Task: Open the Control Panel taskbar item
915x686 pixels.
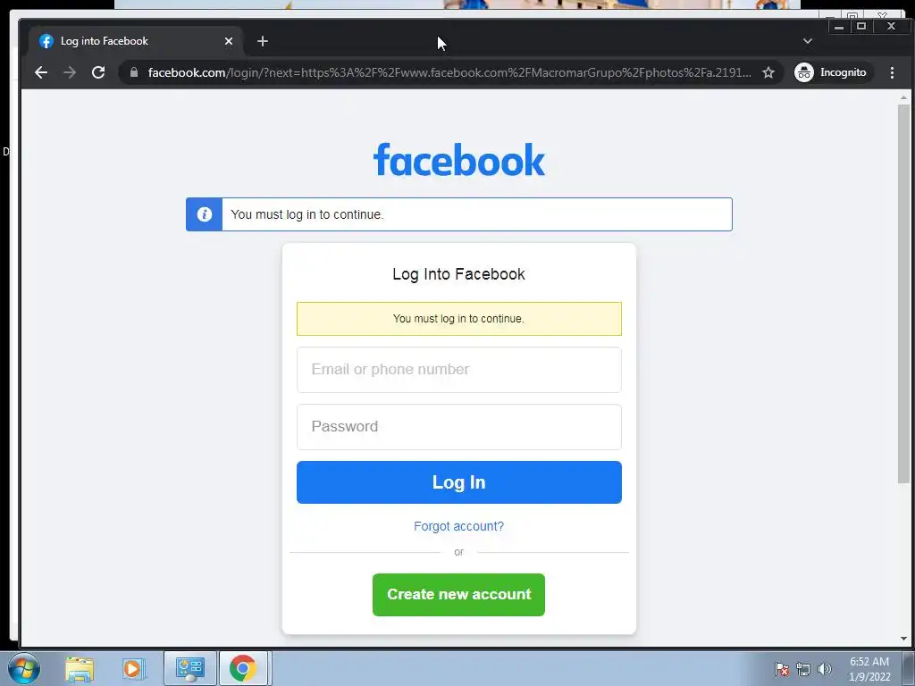Action: tap(189, 668)
